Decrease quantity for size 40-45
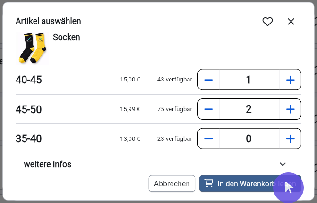Viewport: 317px width, 203px height. point(208,80)
